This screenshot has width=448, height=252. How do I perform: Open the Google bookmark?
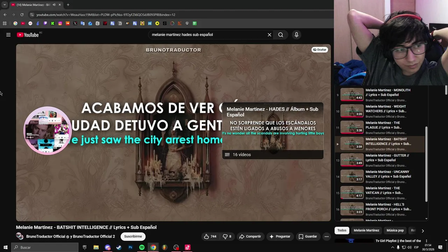coord(15,23)
